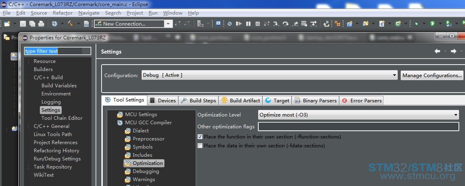The height and width of the screenshot is (186, 465).
Task: Open the Navigate menu
Action: (x=89, y=13)
